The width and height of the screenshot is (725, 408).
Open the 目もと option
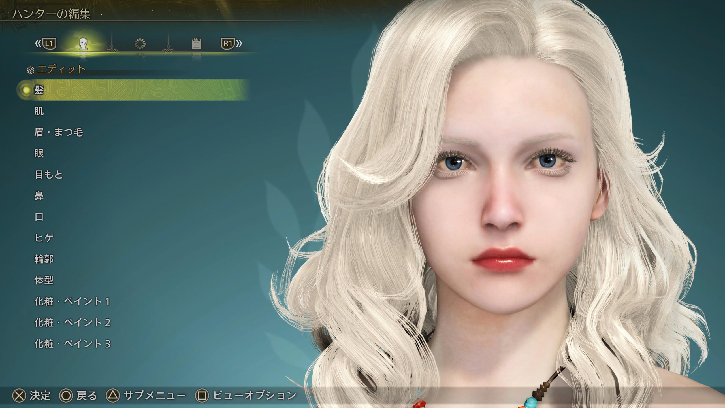pyautogui.click(x=49, y=175)
